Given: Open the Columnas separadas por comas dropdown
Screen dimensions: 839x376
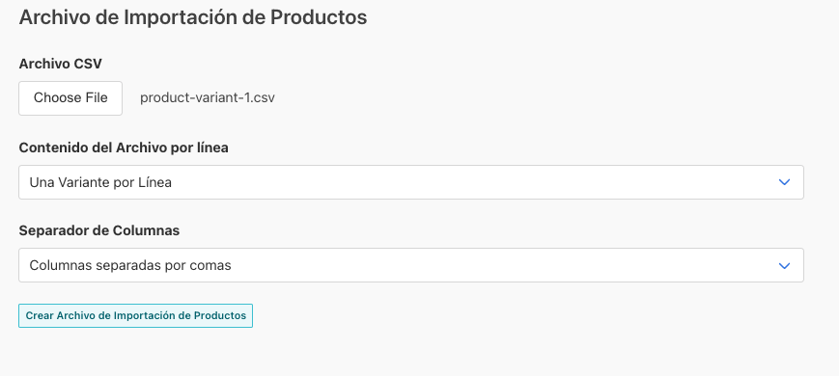Looking at the screenshot, I should [x=411, y=265].
